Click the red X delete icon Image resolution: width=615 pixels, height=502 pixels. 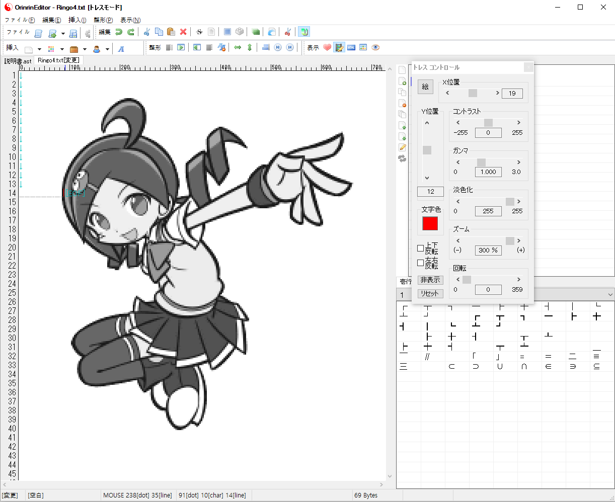pyautogui.click(x=183, y=32)
